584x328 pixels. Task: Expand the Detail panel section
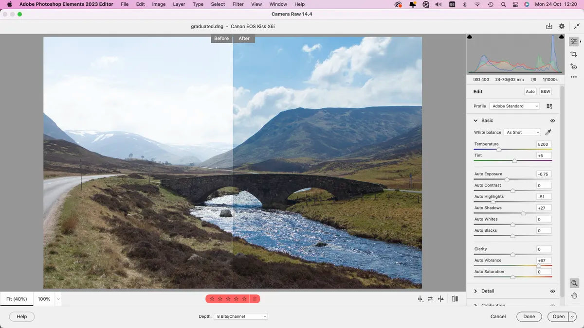pyautogui.click(x=475, y=291)
